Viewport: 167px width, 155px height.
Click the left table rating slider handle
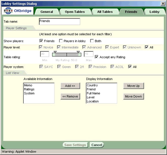[55, 52]
